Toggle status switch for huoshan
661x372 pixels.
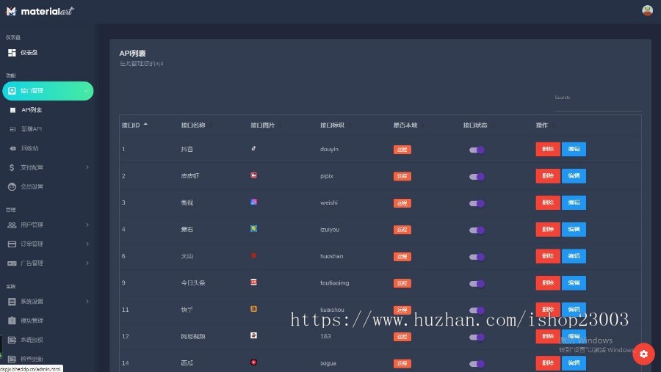coord(477,257)
